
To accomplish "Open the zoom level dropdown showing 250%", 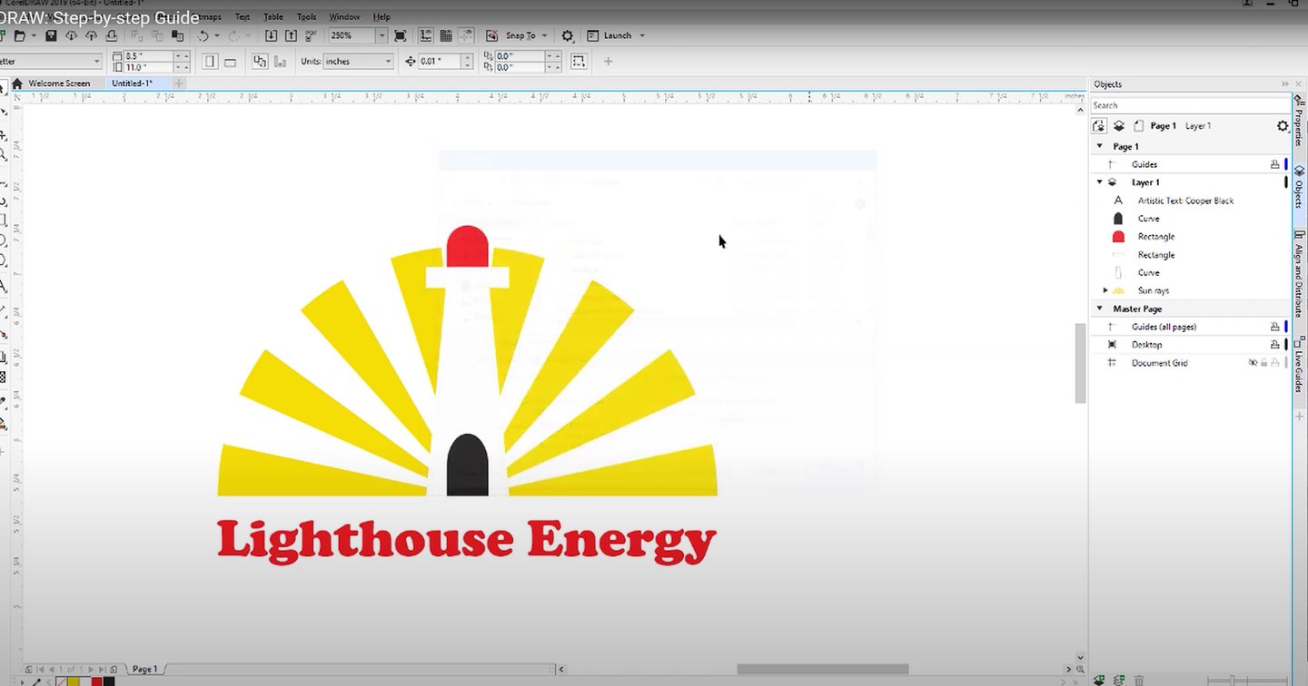I will click(x=382, y=35).
